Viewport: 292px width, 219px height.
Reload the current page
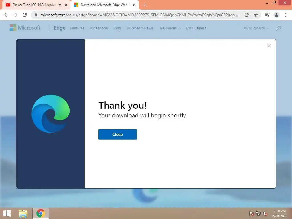point(25,15)
